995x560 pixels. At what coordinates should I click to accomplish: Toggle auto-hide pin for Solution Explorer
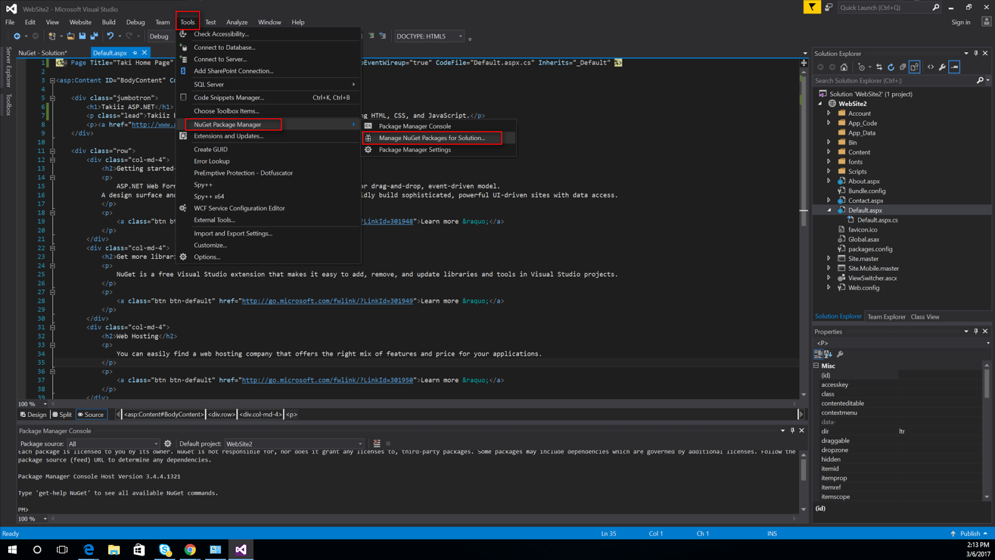[x=976, y=54]
